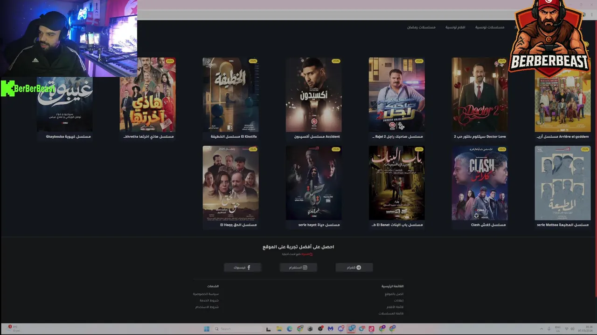Open the El Khotifa (الخطيفة) poster
597x335 pixels.
pyautogui.click(x=230, y=95)
